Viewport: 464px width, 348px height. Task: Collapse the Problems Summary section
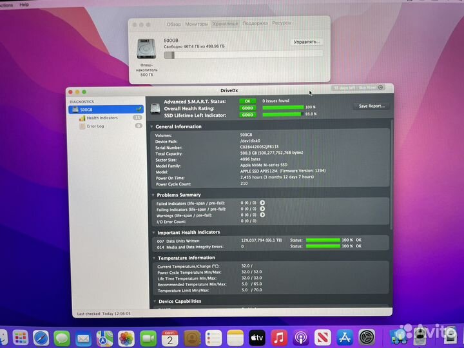pos(153,195)
